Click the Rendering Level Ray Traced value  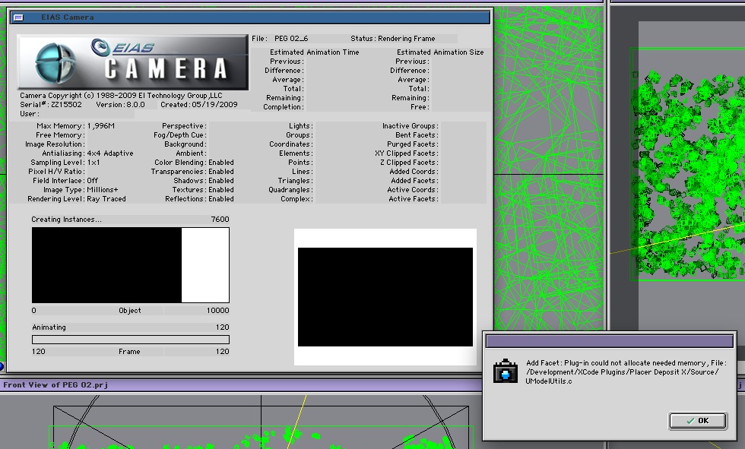[x=106, y=199]
